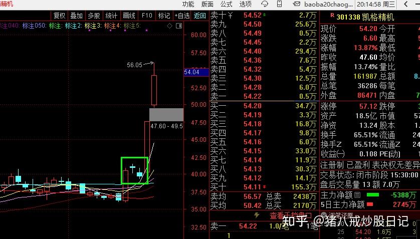
Task: Click the diamond icon above the chart
Action: click(x=169, y=26)
